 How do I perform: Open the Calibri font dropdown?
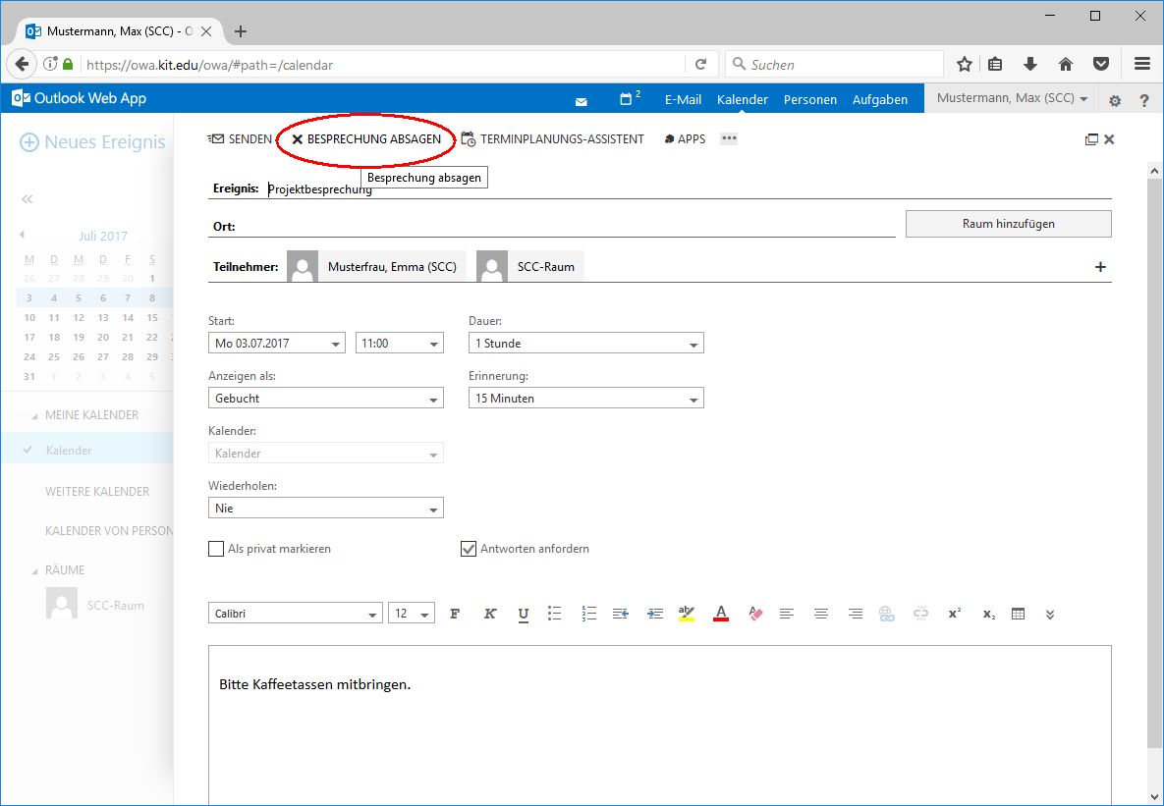point(296,613)
